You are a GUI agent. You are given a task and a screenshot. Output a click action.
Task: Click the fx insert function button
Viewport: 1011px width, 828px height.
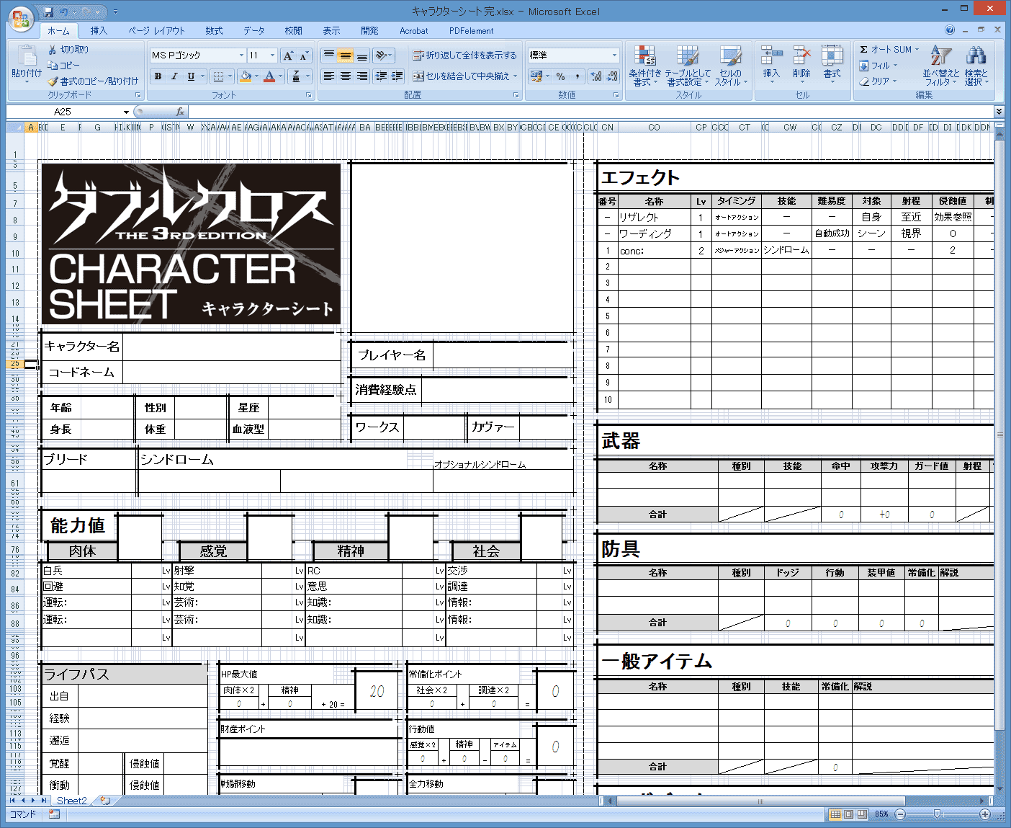[180, 112]
